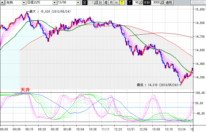Select the 日 daily timeframe button

[x=100, y=3]
